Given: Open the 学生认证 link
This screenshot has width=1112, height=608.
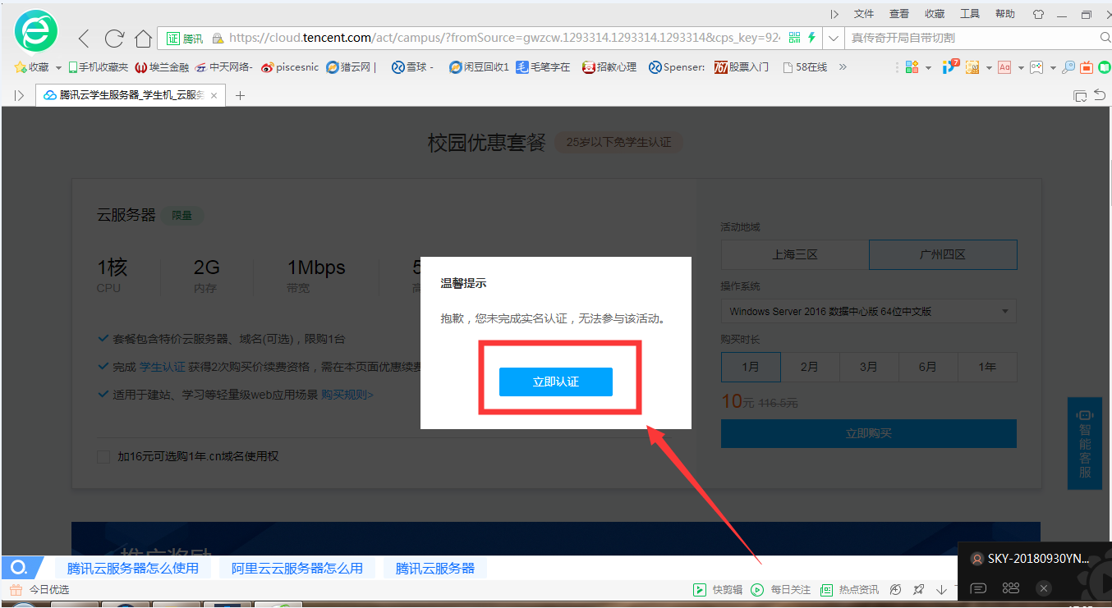Looking at the screenshot, I should (x=162, y=367).
